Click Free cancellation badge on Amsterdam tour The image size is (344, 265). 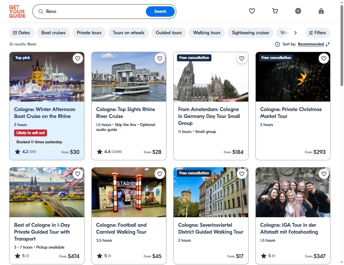pos(194,58)
